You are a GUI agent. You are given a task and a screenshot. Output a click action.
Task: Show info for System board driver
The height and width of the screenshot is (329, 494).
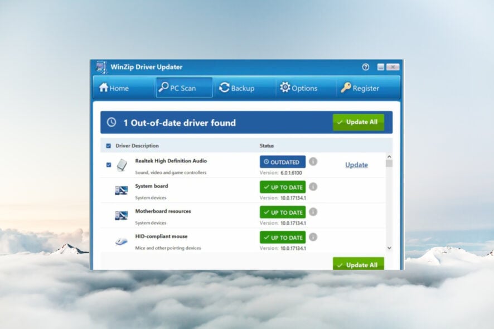click(x=313, y=187)
